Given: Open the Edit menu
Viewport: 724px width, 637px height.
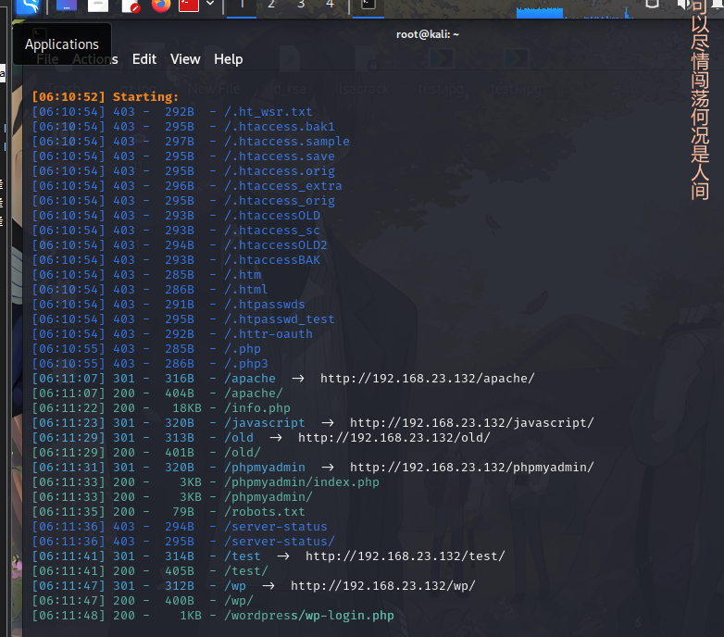Looking at the screenshot, I should pyautogui.click(x=144, y=58).
